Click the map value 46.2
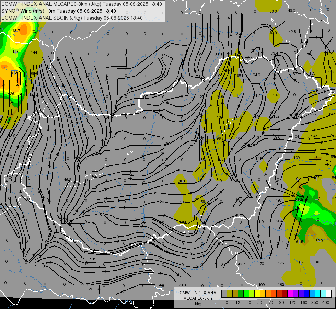This screenshot has width=336, height=309. point(67,180)
